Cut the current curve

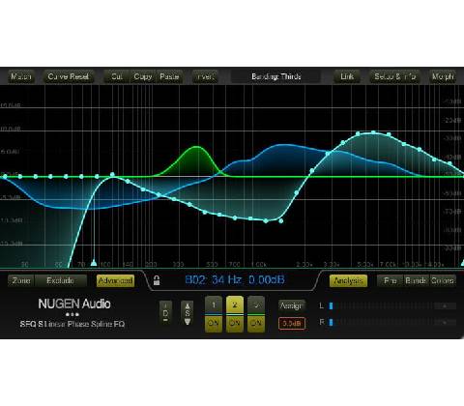(x=116, y=76)
